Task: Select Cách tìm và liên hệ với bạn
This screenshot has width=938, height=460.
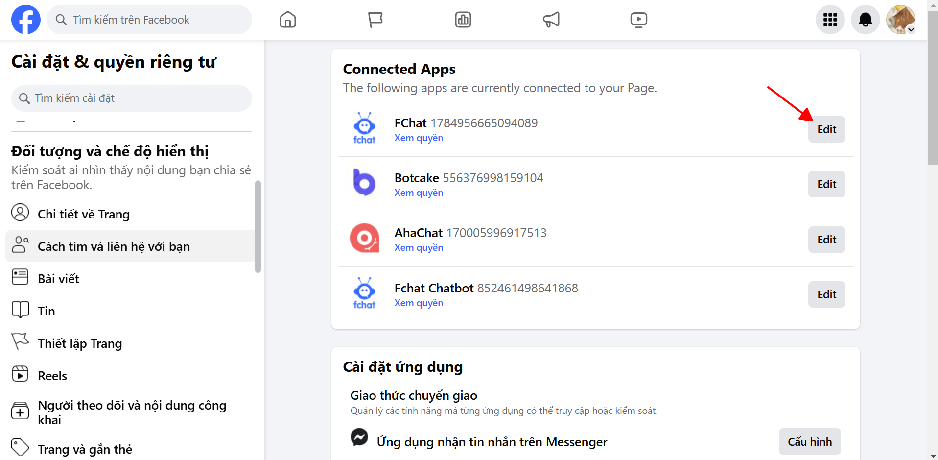Action: pos(130,246)
